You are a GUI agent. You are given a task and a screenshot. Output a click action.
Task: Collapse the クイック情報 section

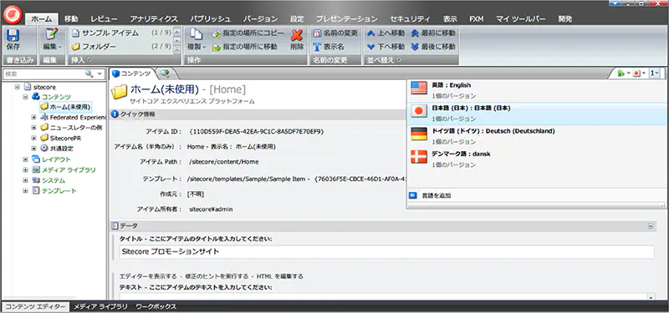point(136,114)
